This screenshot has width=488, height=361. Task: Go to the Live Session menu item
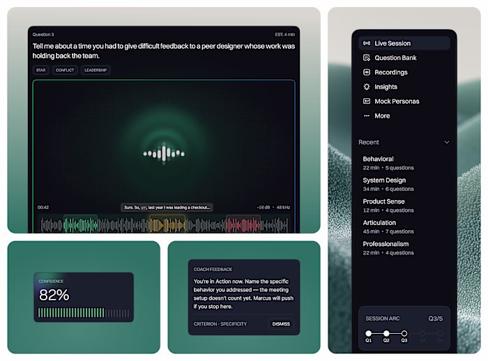point(404,43)
